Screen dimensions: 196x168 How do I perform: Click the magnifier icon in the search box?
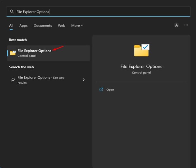pyautogui.click(x=12, y=11)
